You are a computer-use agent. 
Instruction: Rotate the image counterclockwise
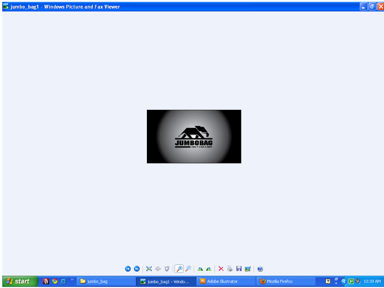point(209,269)
